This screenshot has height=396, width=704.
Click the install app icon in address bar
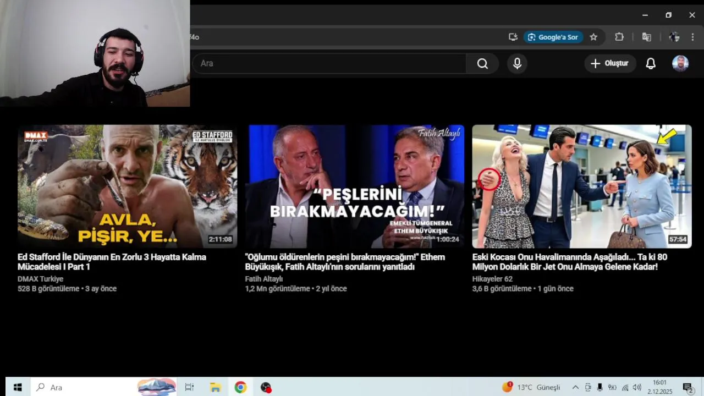(x=513, y=37)
